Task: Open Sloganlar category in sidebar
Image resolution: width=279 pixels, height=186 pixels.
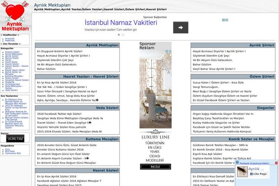Action: pos(10,82)
